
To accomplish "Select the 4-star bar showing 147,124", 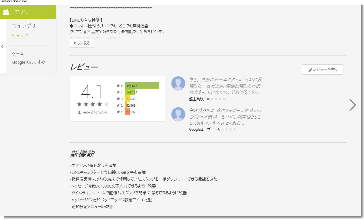I will click(x=130, y=92).
